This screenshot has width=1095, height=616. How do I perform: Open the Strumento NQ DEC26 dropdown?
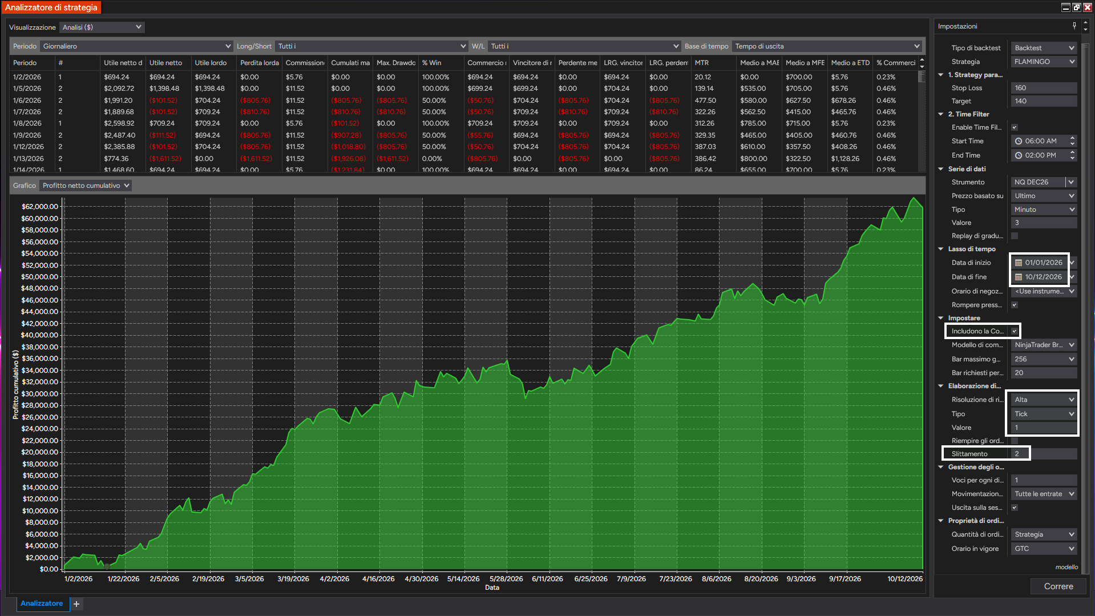tap(1044, 182)
